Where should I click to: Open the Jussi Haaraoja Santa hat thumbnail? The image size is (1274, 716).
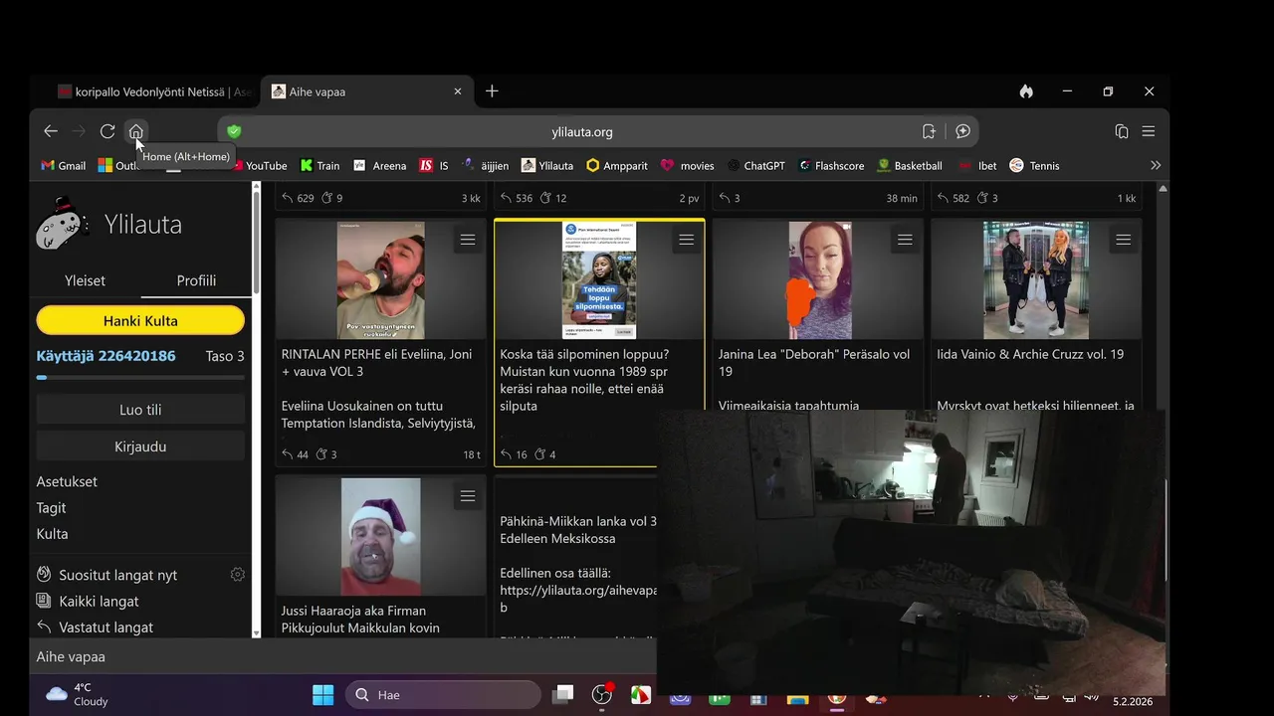pos(380,537)
